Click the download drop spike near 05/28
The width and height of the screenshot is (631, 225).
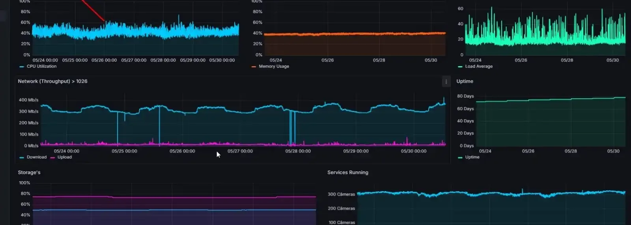coord(292,128)
